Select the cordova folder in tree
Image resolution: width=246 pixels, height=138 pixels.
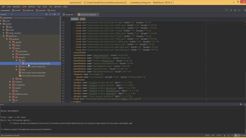[x=19, y=82]
